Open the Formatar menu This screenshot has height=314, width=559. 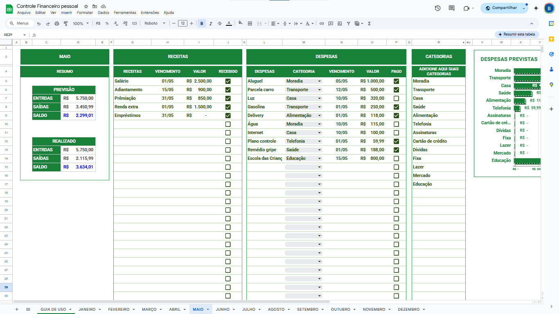coord(85,13)
